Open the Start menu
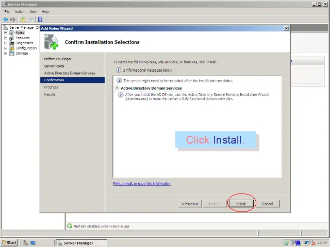The width and height of the screenshot is (330, 247). point(9,243)
